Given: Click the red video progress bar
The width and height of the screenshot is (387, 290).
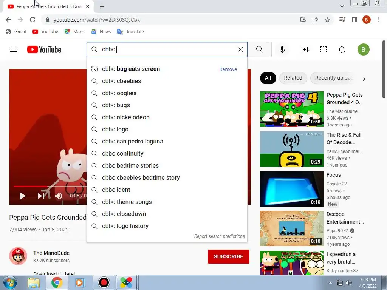Looking at the screenshot, I should pos(50,187).
